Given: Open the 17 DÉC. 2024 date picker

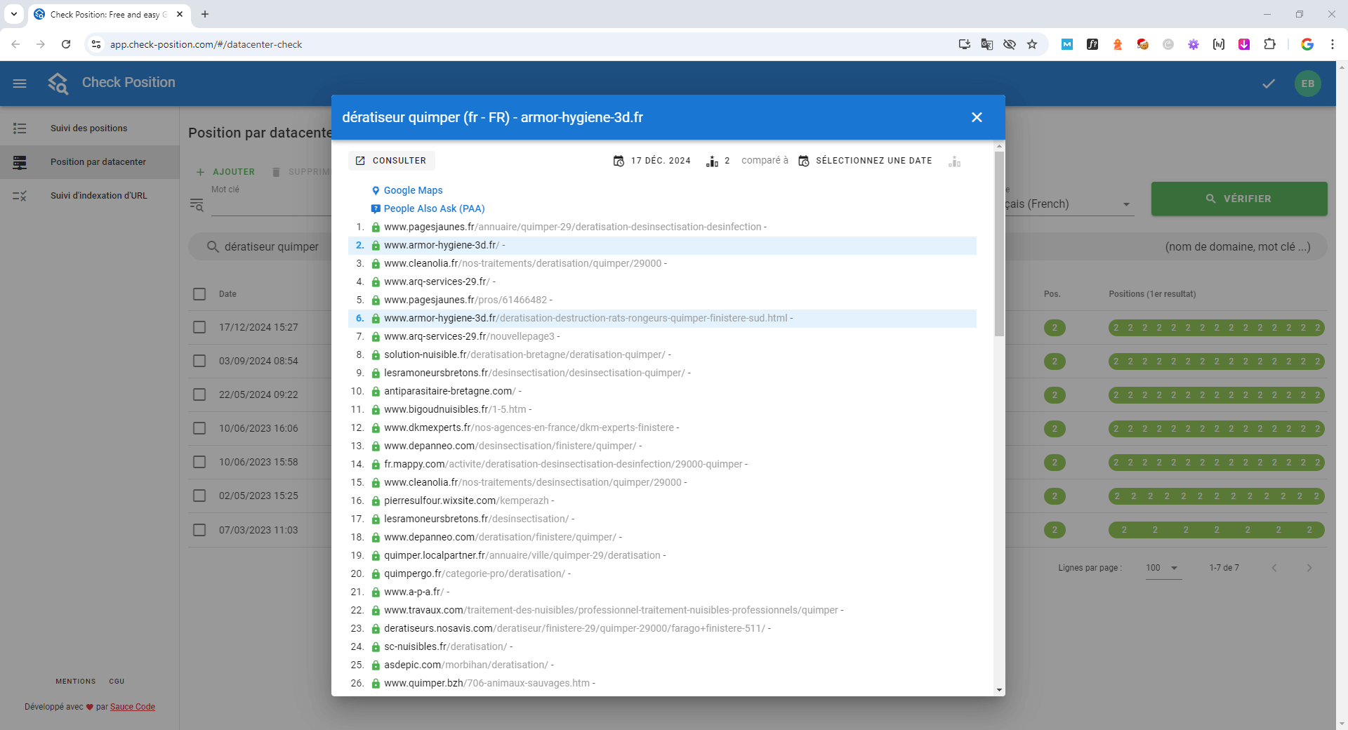Looking at the screenshot, I should click(x=652, y=161).
